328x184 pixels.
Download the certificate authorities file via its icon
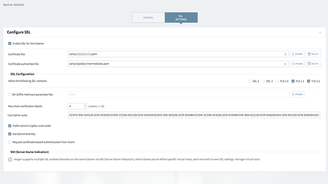tap(285, 64)
